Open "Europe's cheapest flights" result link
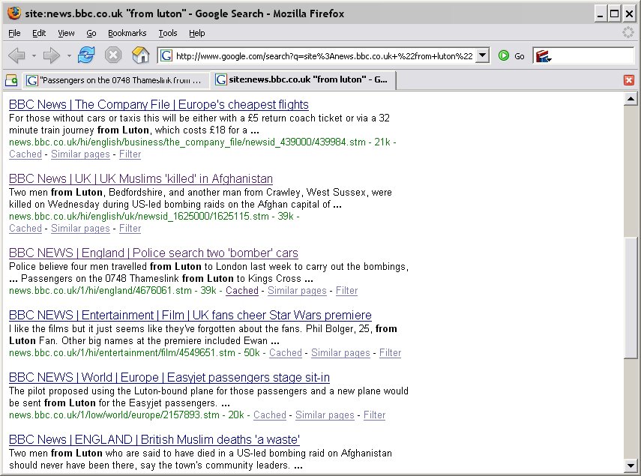 click(159, 105)
